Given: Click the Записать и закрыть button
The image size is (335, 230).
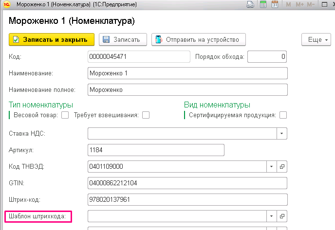Looking at the screenshot, I should [x=51, y=39].
